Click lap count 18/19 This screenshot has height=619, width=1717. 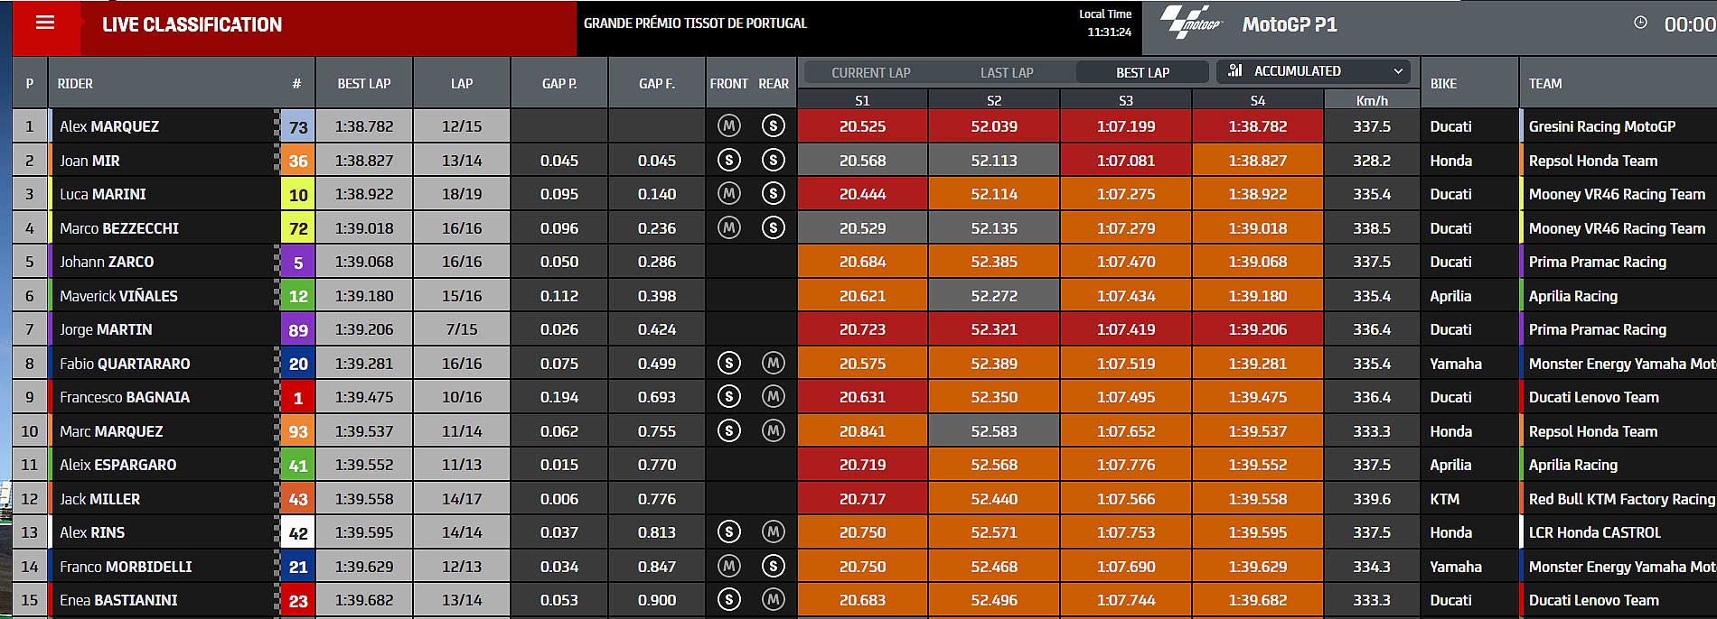click(x=462, y=194)
